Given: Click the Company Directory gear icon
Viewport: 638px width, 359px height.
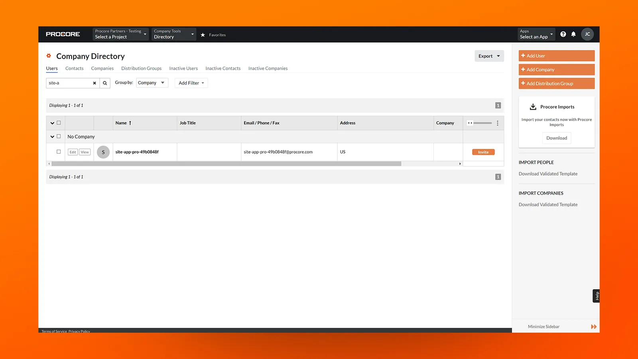Looking at the screenshot, I should click(49, 56).
